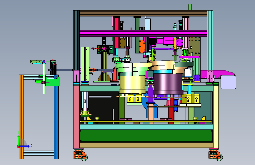Click the blue Z axis arrow of the triad

[x=25, y=146]
